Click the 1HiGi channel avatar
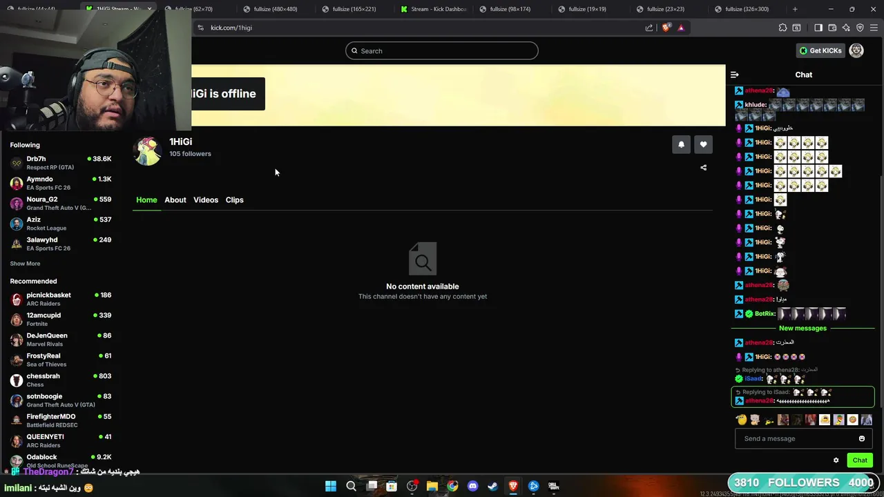This screenshot has height=497, width=884. click(147, 150)
